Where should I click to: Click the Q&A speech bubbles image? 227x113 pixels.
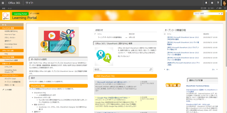coord(104,56)
